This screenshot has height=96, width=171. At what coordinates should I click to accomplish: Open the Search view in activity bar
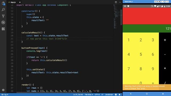point(3,10)
